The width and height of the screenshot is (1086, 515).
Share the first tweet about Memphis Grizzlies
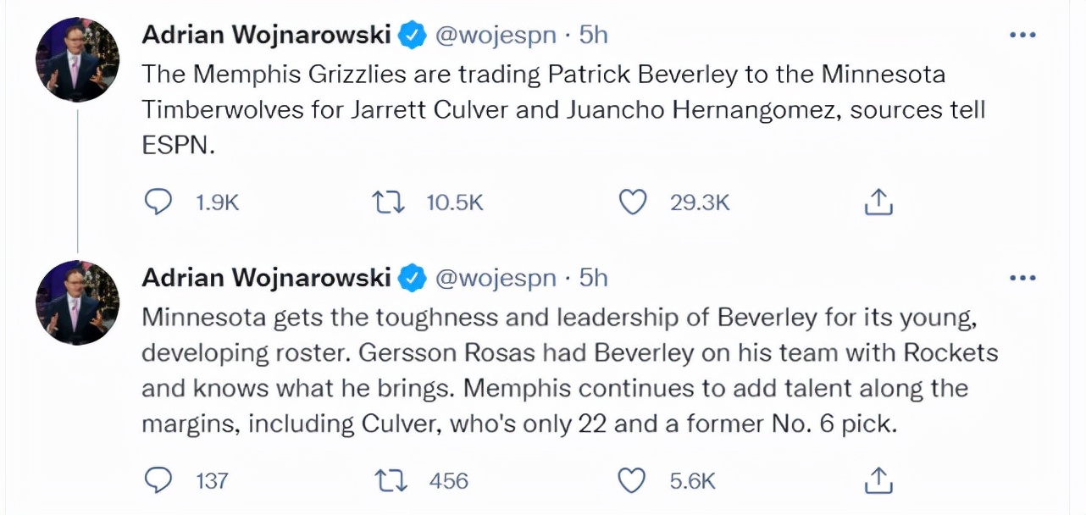point(878,202)
